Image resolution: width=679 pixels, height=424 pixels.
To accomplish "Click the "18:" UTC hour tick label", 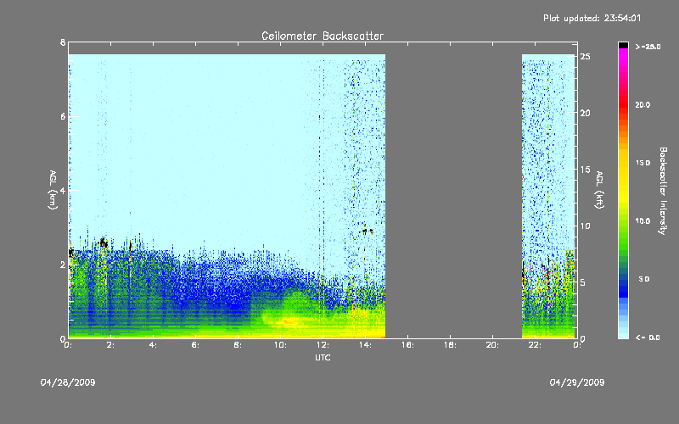I will tap(450, 345).
